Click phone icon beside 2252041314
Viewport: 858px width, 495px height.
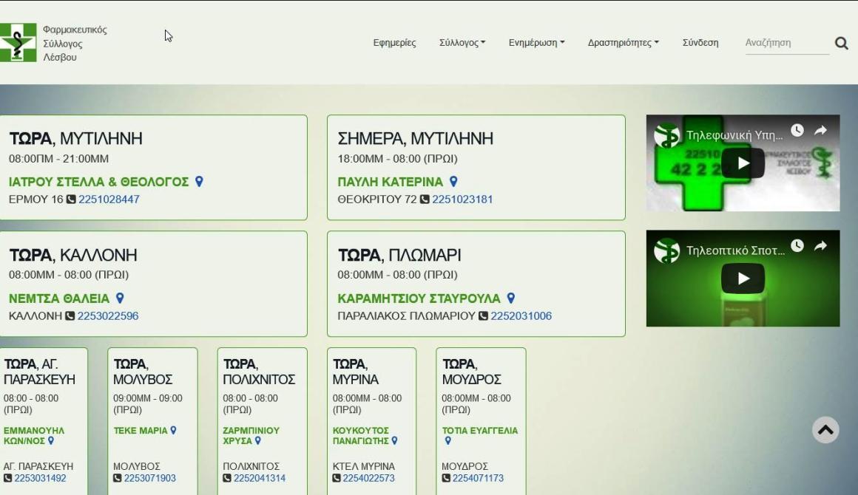(227, 478)
